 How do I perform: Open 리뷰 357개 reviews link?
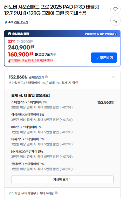click(x=21, y=22)
